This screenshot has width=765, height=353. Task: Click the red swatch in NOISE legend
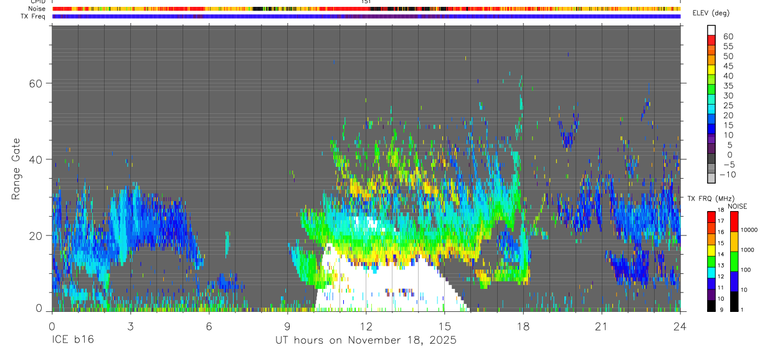pyautogui.click(x=734, y=221)
